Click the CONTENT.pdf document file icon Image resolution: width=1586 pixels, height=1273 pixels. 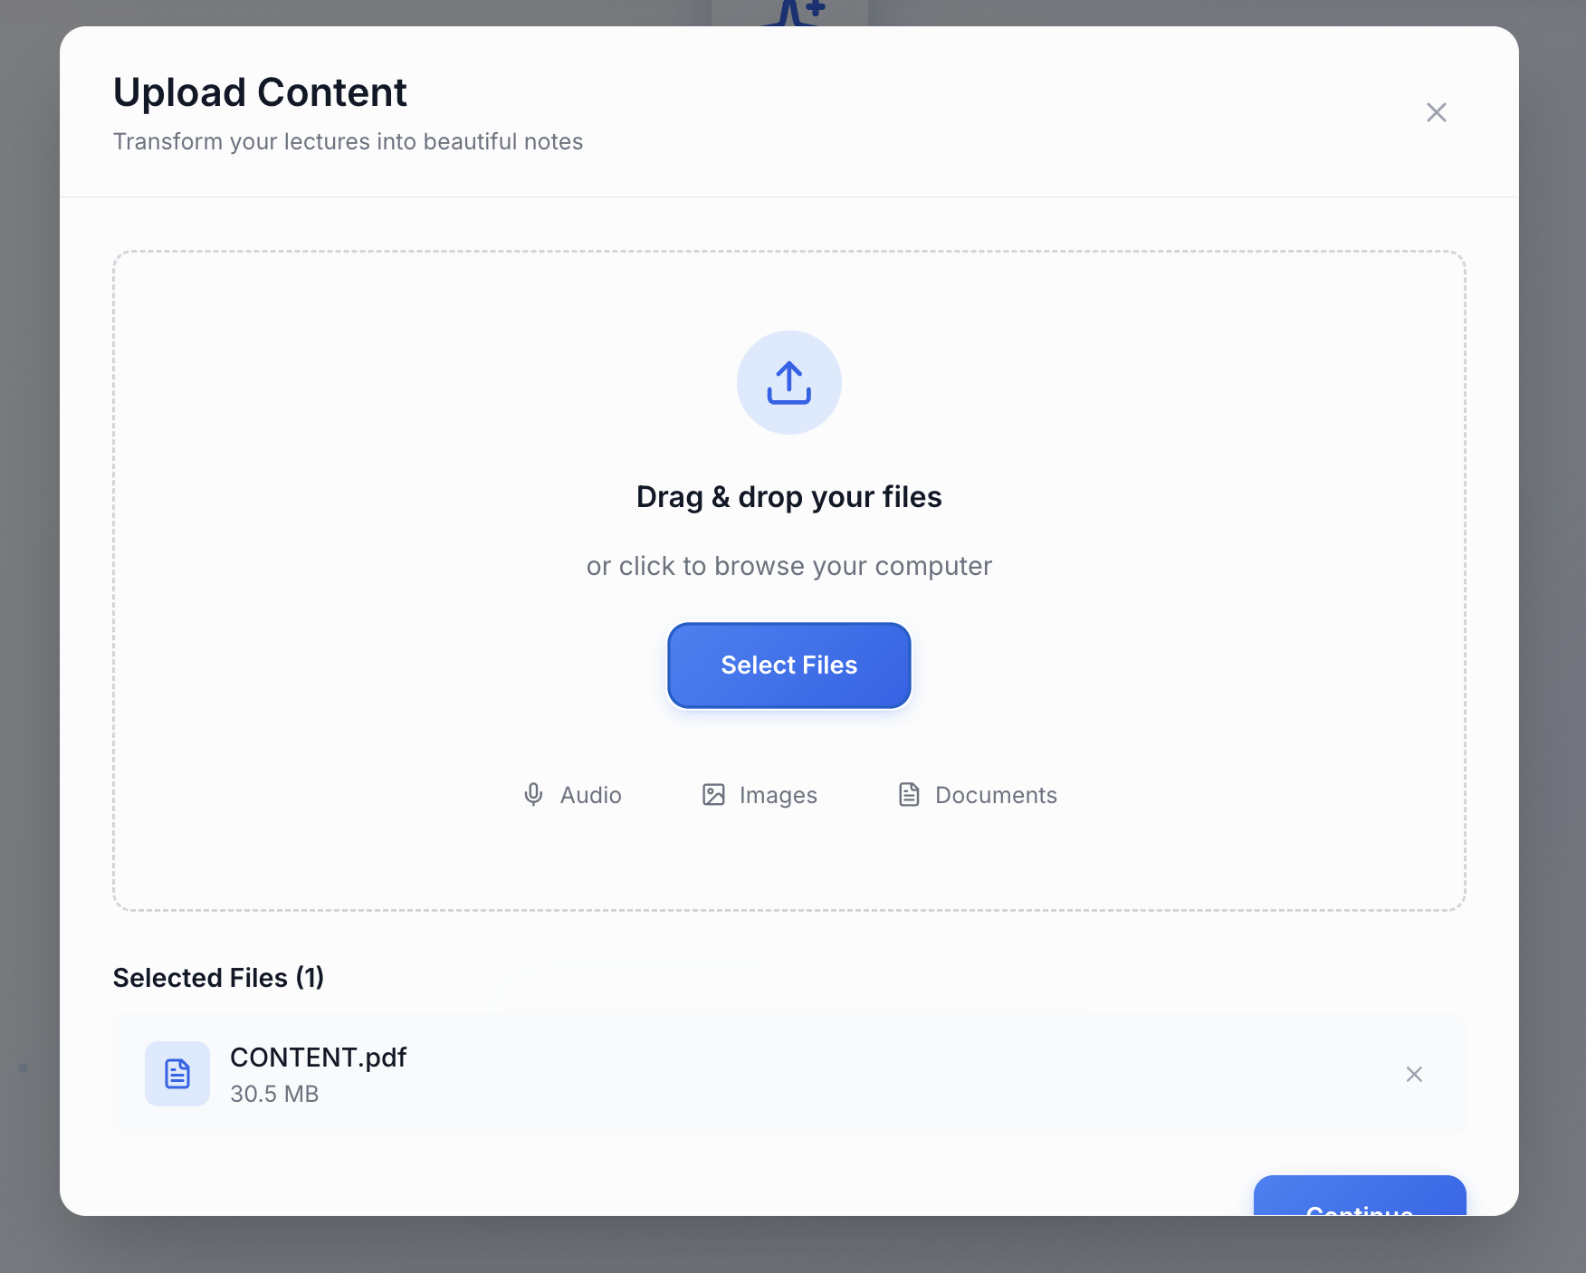coord(177,1074)
